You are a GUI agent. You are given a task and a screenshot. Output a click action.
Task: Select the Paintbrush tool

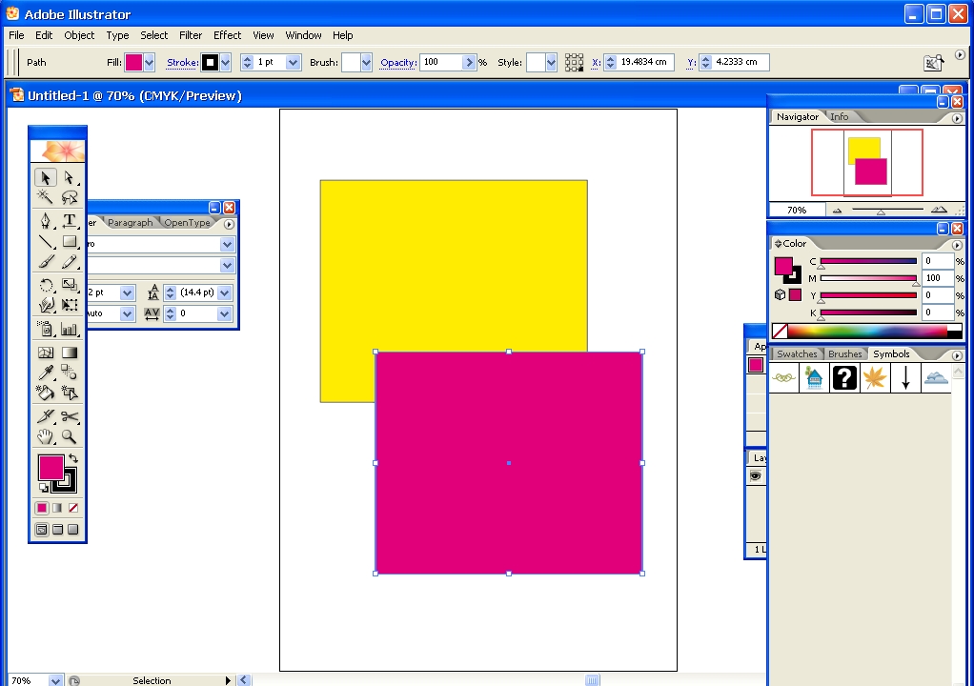(x=45, y=262)
